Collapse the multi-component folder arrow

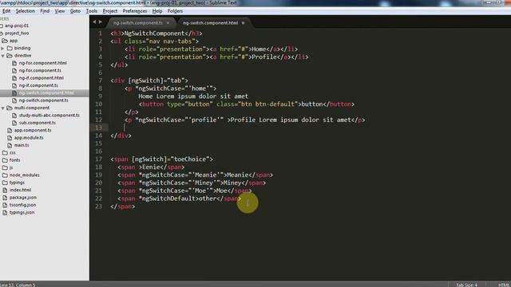click(x=3, y=108)
